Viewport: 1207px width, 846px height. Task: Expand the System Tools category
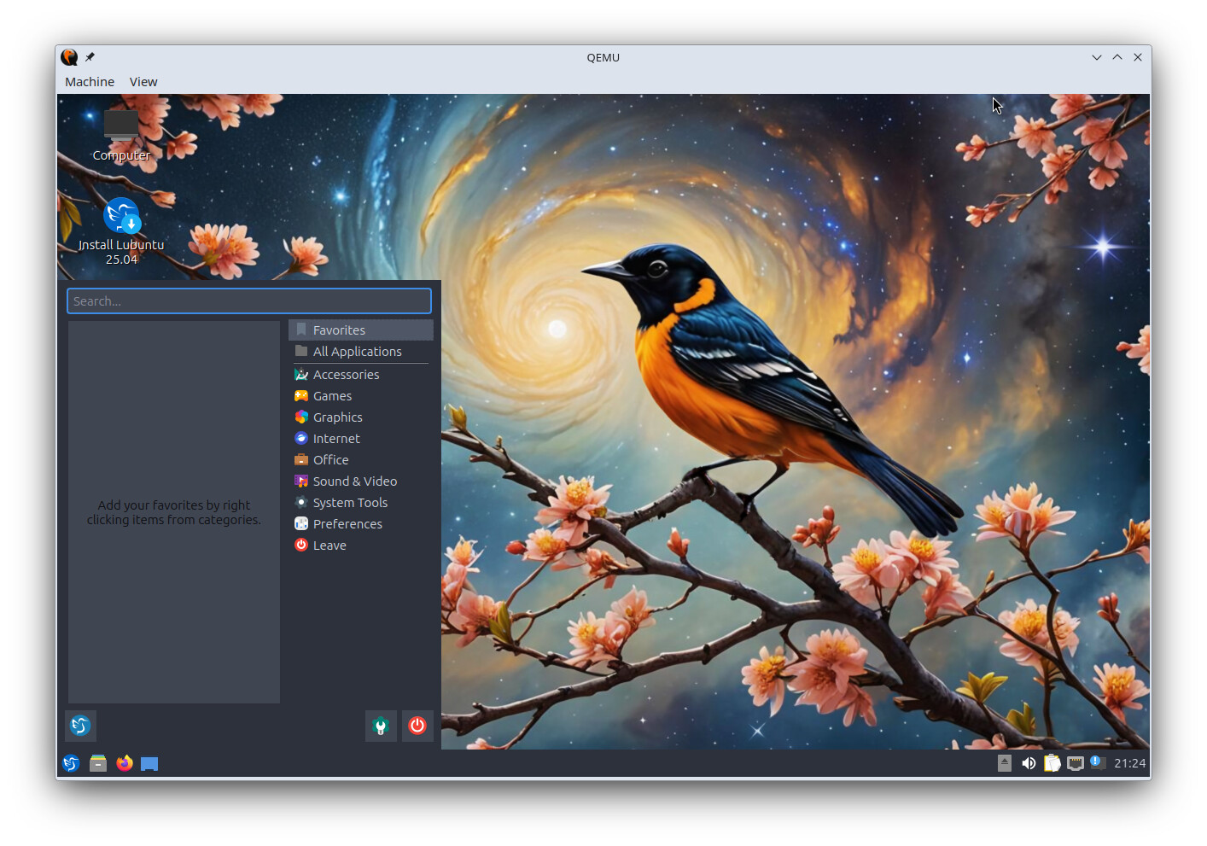350,503
